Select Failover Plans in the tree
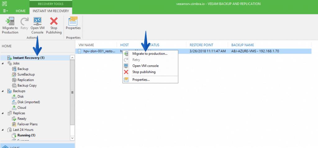Viewport: 318px width, 148px height. (27, 124)
